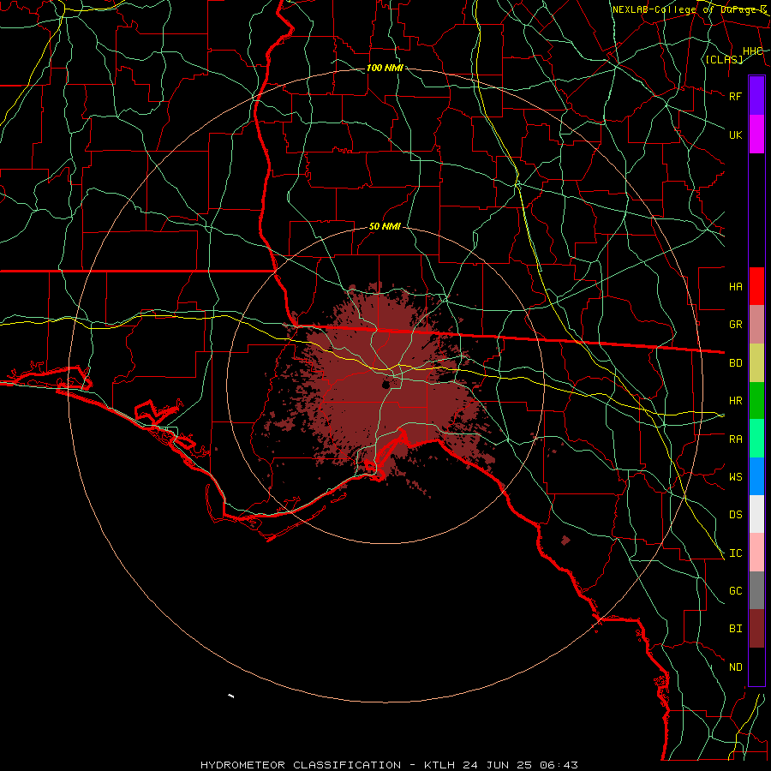Click the DS legend label

(x=735, y=515)
